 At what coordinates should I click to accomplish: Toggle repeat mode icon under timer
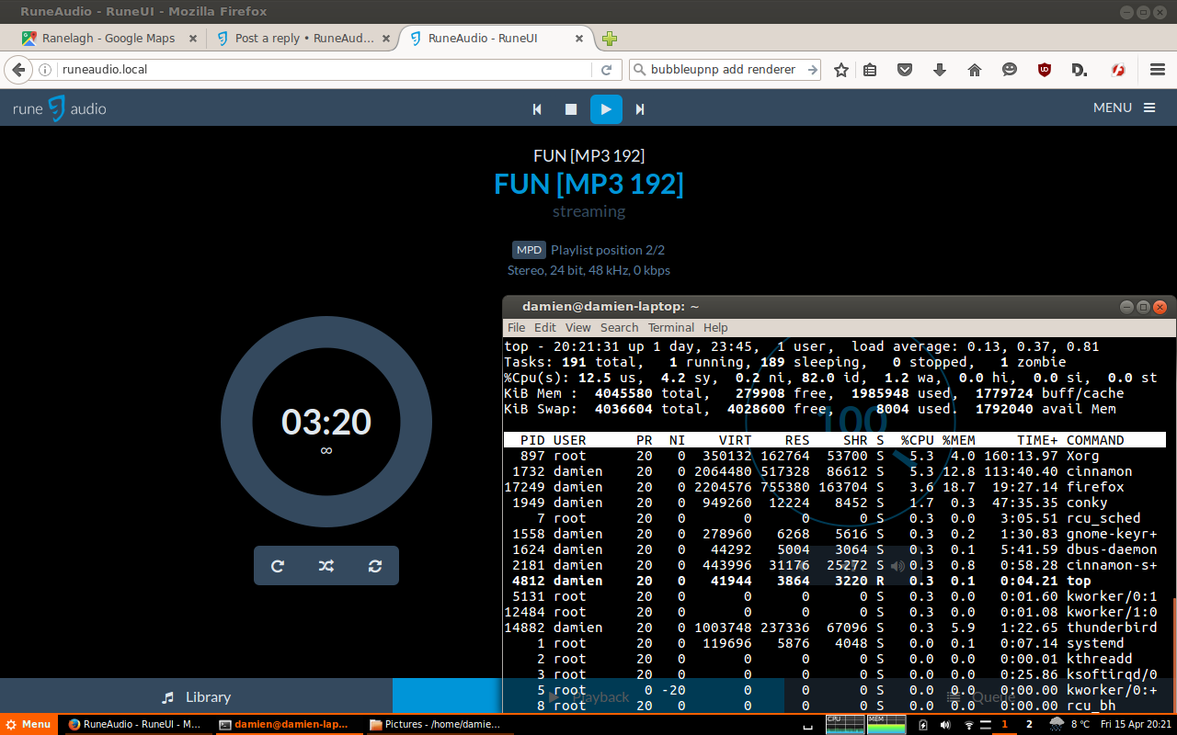point(278,566)
